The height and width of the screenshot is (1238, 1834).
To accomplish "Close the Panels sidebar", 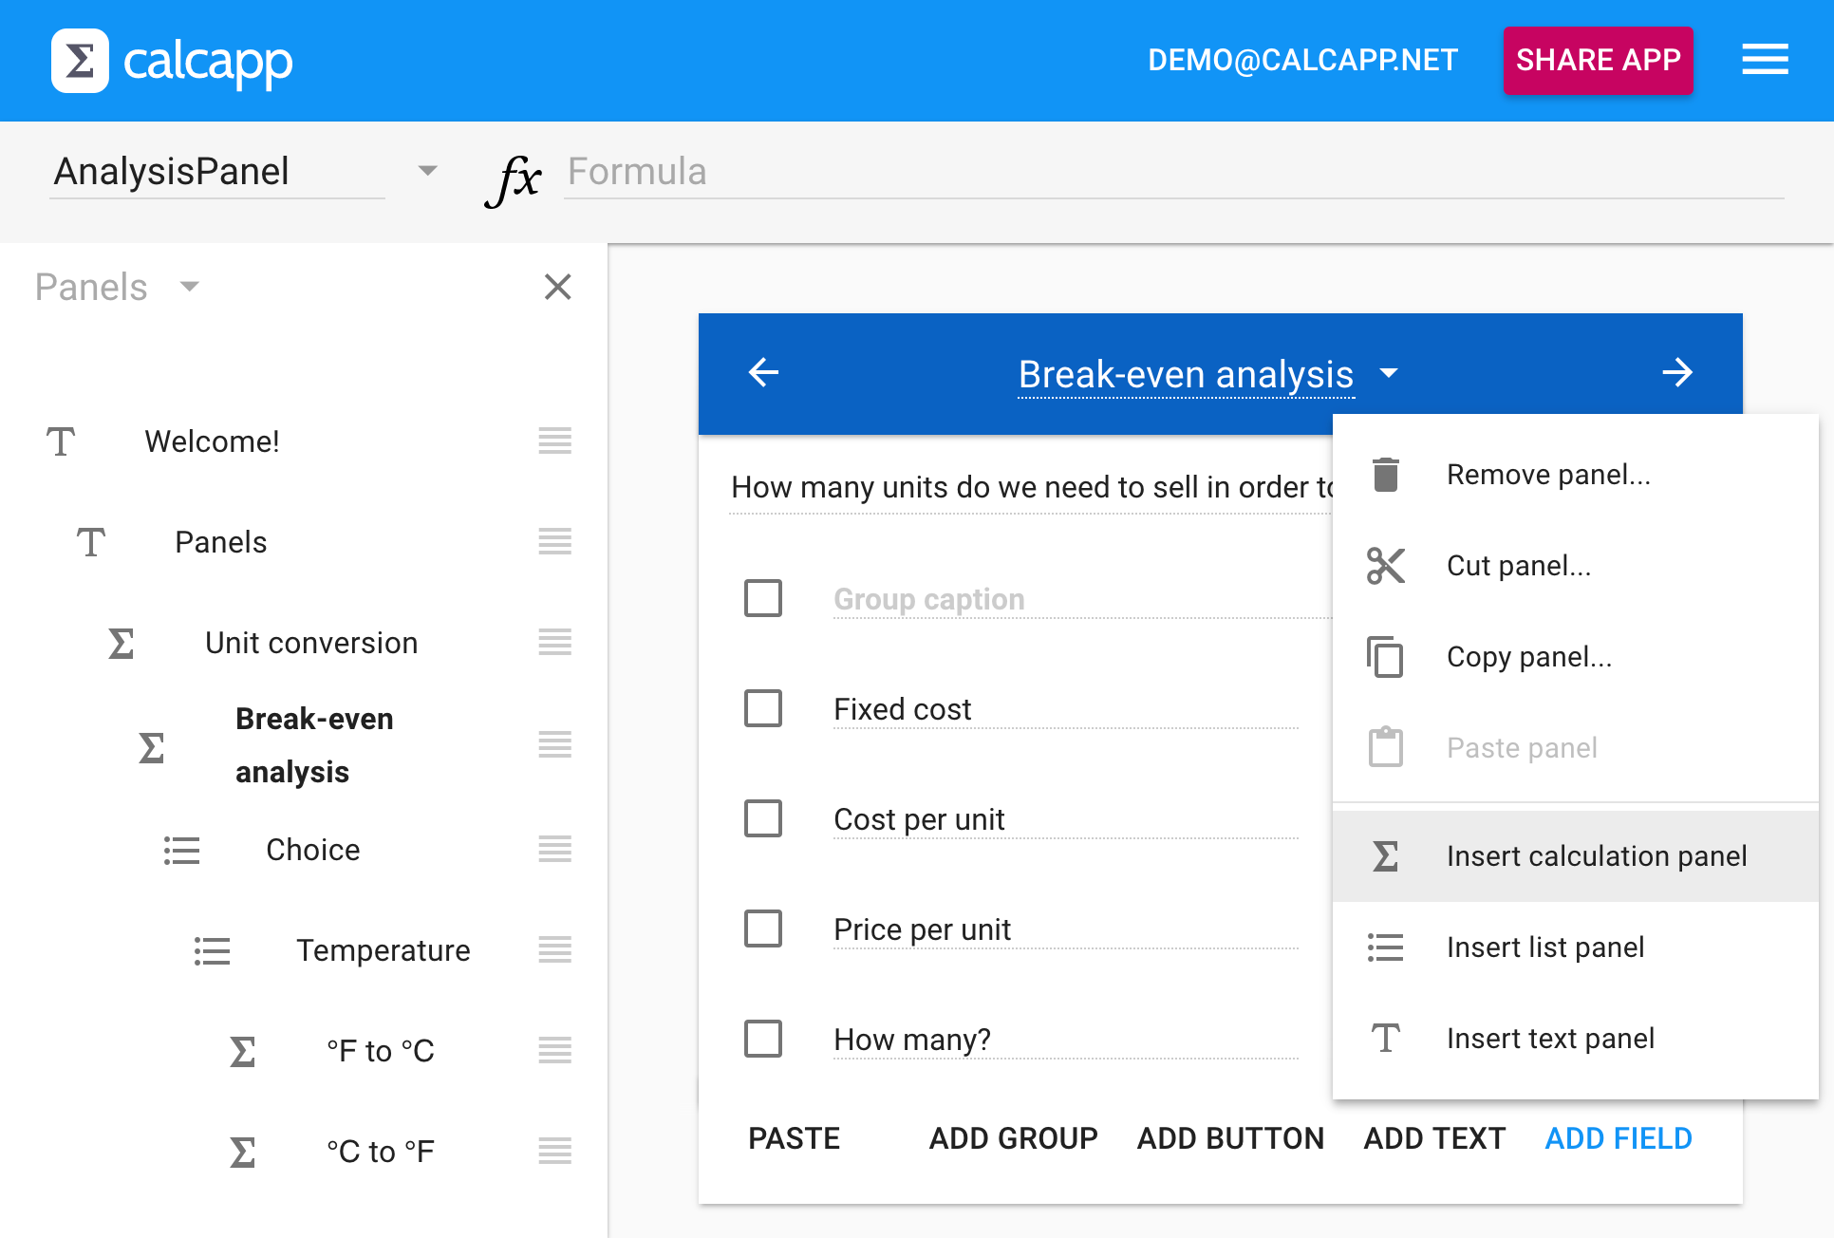I will [557, 287].
